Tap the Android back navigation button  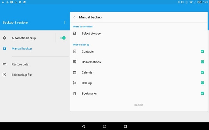pyautogui.click(x=84, y=126)
